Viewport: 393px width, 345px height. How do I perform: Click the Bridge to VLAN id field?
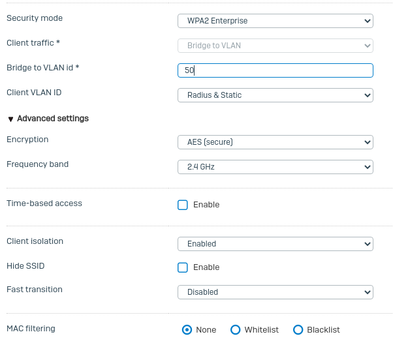(x=275, y=70)
